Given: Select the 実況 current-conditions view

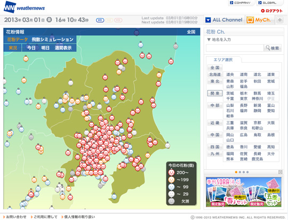Looking at the screenshot, I should click(13, 48).
